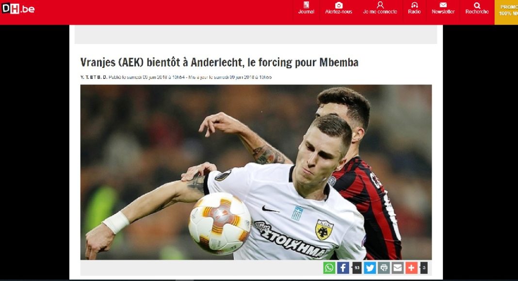The height and width of the screenshot is (281, 518).
Task: Open more sharing options plus icon
Action: tap(412, 268)
